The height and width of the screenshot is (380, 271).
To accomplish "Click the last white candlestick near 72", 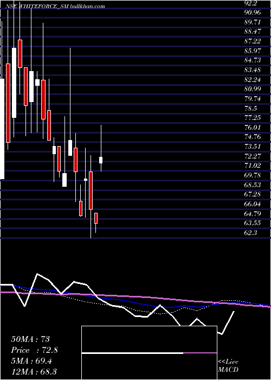I will click(x=101, y=160).
